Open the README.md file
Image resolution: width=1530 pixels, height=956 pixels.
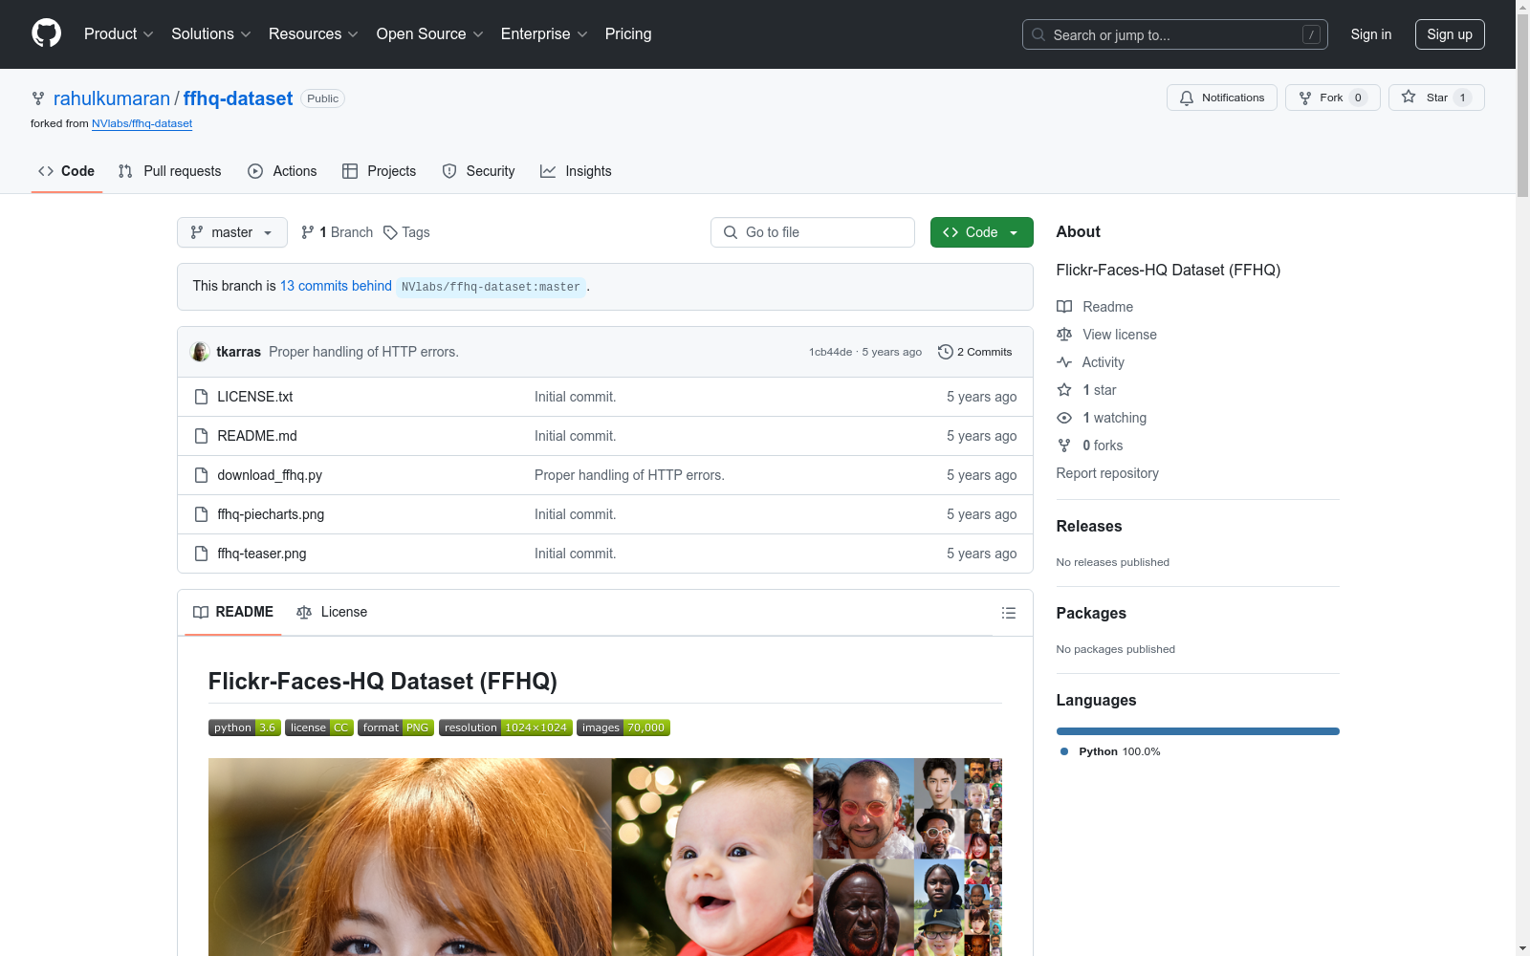point(257,436)
